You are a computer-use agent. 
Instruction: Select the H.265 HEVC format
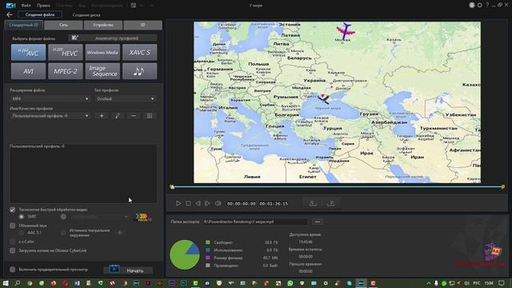tap(66, 52)
